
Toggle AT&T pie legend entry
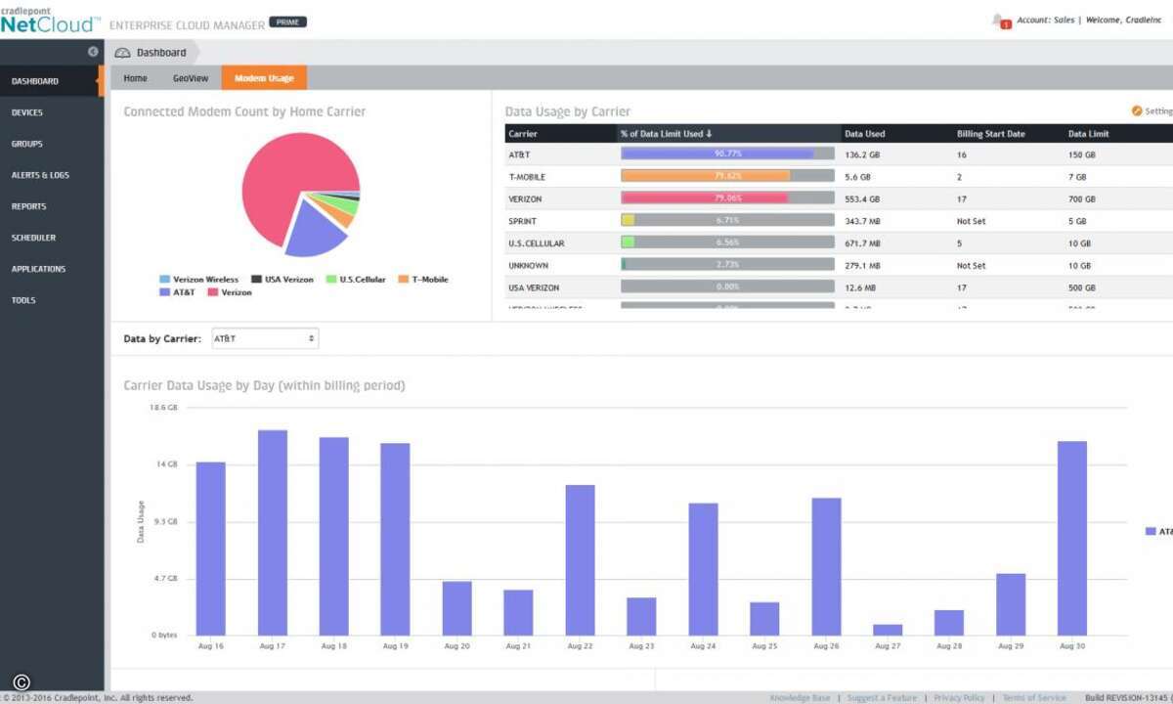point(178,292)
